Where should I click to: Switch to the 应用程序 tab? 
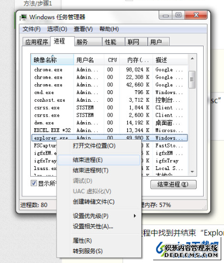(36, 42)
